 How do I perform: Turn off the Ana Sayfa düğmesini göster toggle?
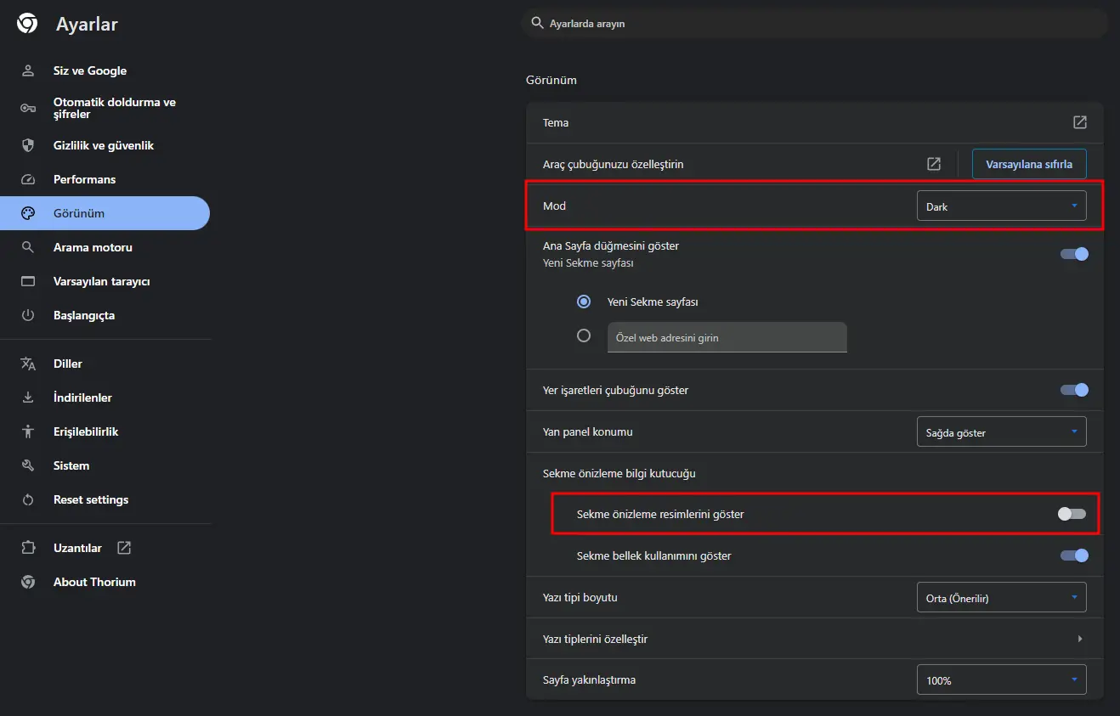(1074, 254)
